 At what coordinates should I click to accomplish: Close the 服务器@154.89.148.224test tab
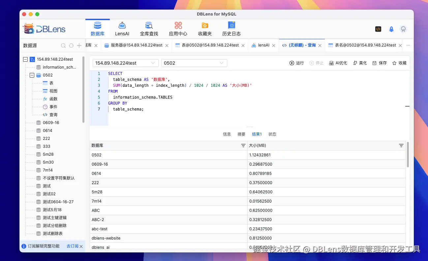coord(167,46)
